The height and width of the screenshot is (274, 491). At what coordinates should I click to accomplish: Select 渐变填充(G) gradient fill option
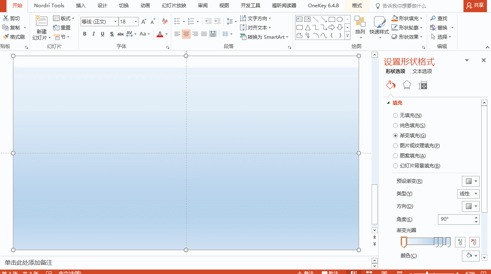click(x=410, y=136)
